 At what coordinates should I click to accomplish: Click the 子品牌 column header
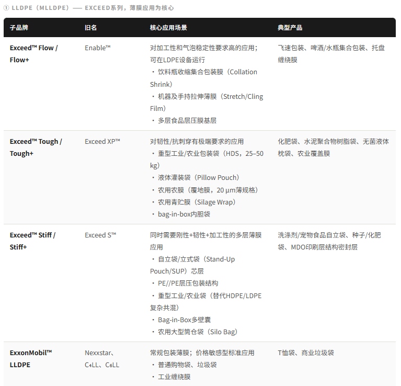point(19,28)
